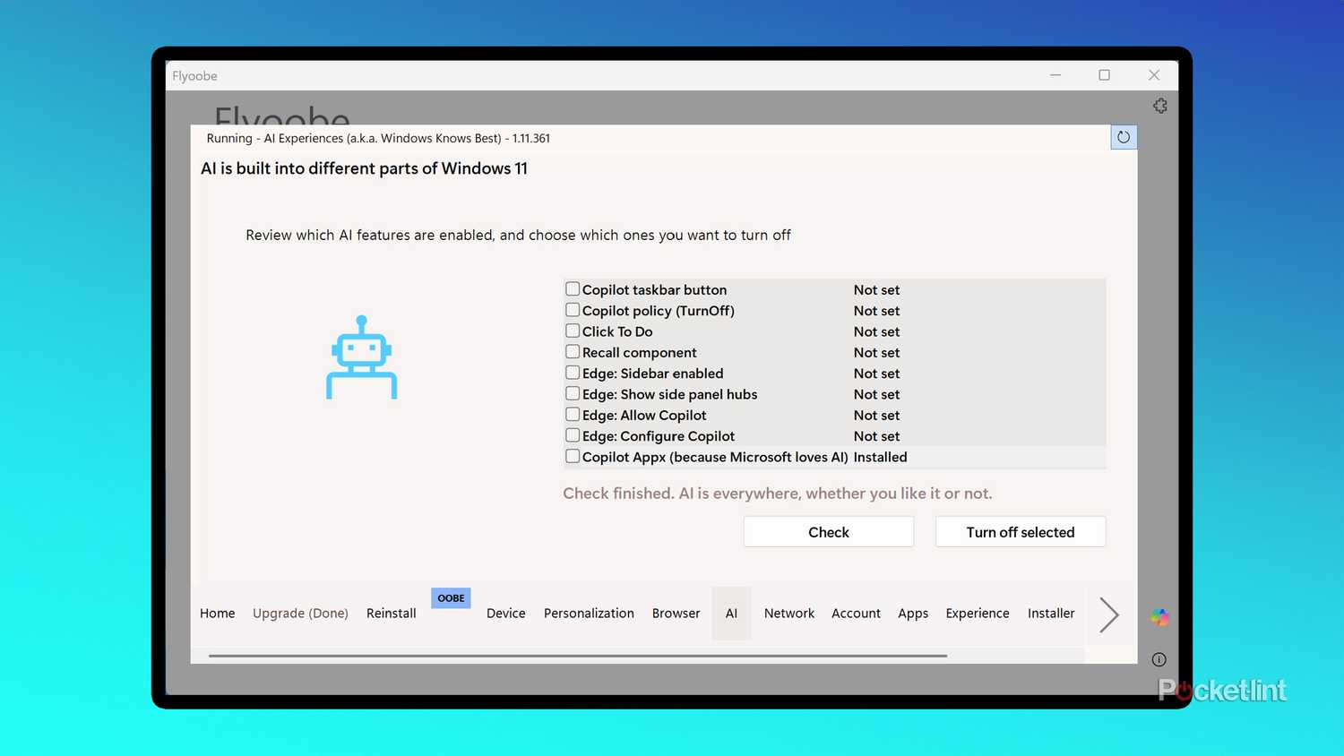1344x756 pixels.
Task: Open the Apps tab
Action: click(913, 614)
